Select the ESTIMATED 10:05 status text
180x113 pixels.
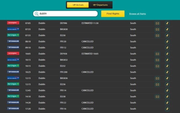click(90, 54)
